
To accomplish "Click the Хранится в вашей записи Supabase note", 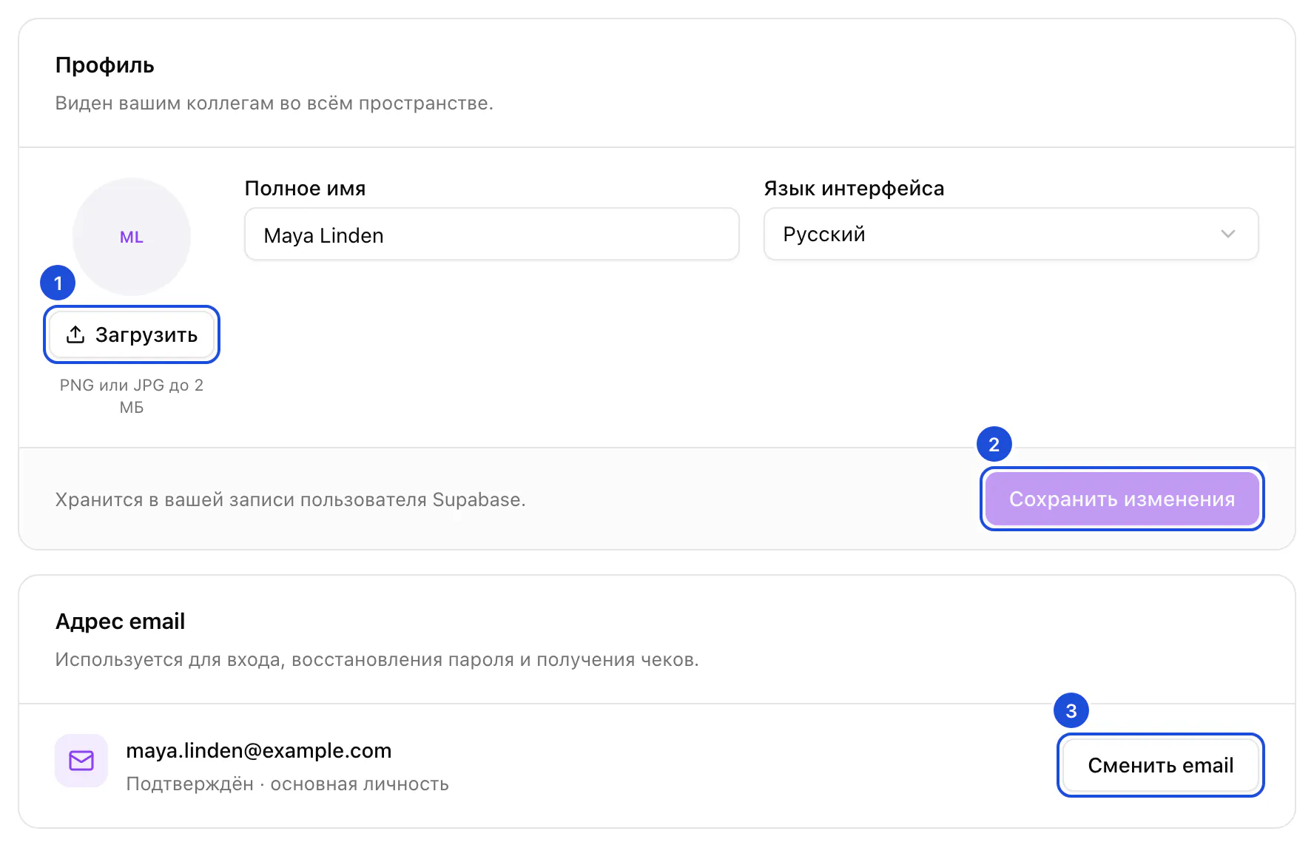I will [x=291, y=499].
